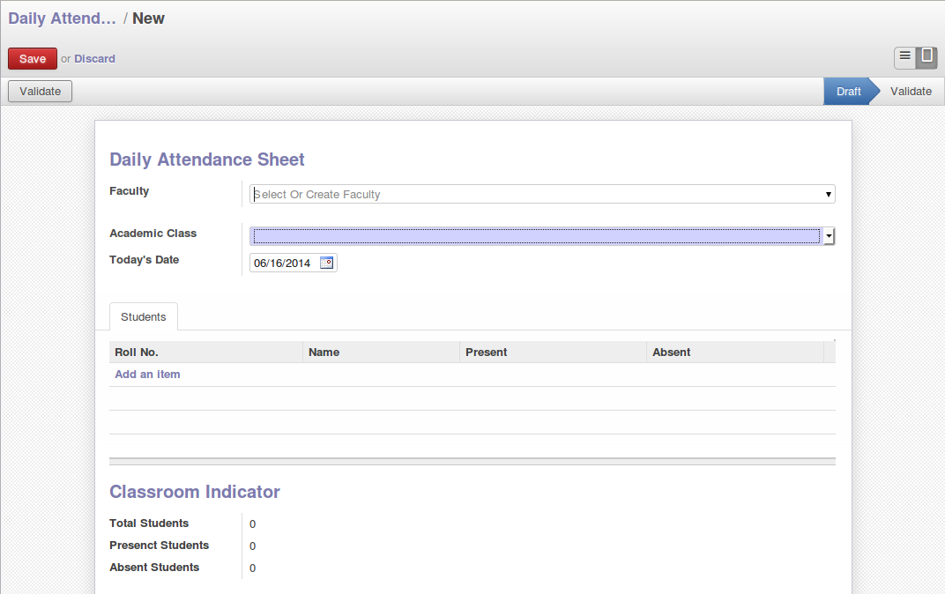Expand the Academic Class dropdown arrow
This screenshot has width=945, height=594.
[x=829, y=236]
